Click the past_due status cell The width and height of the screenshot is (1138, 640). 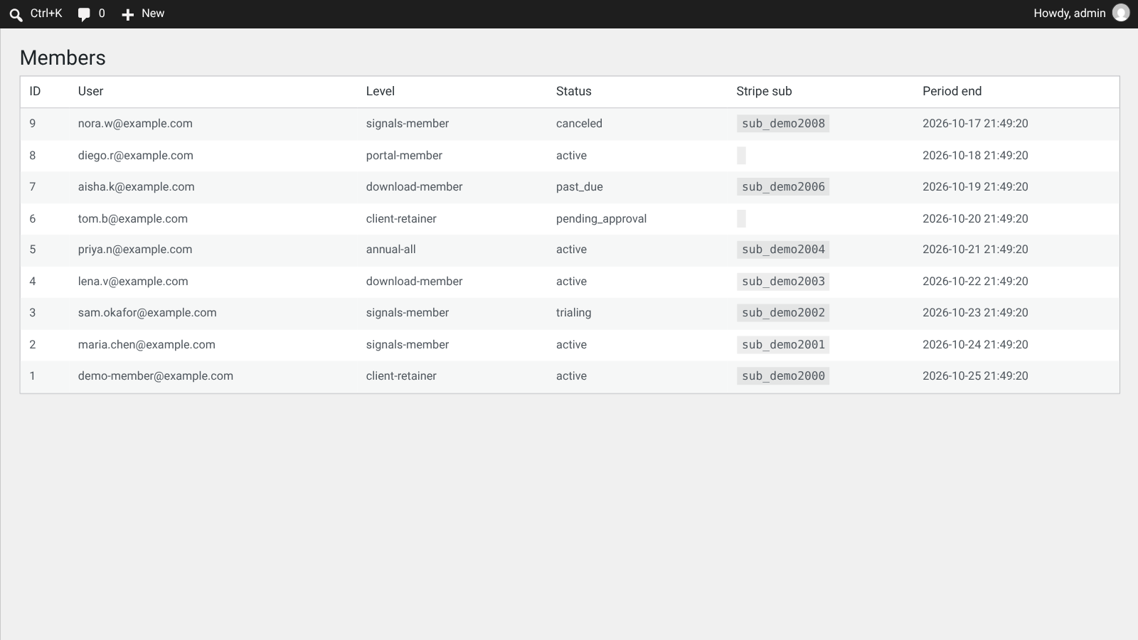[x=580, y=187]
